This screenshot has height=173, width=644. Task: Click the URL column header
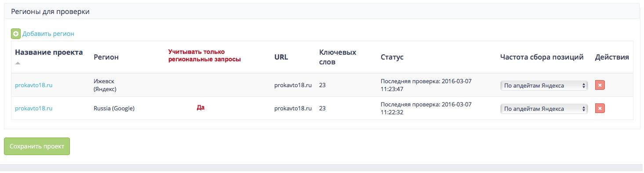pos(281,57)
